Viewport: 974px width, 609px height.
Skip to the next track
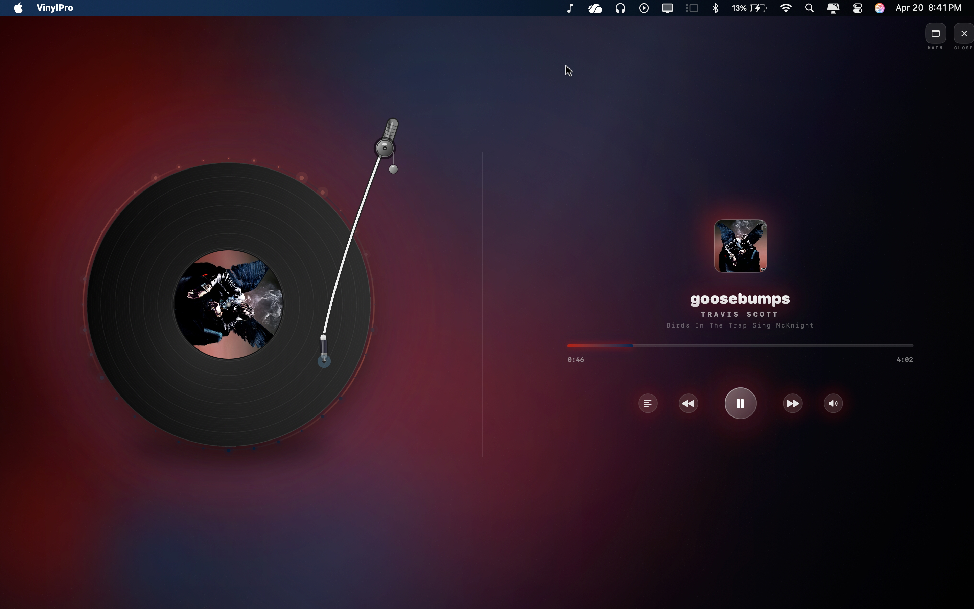click(x=792, y=403)
